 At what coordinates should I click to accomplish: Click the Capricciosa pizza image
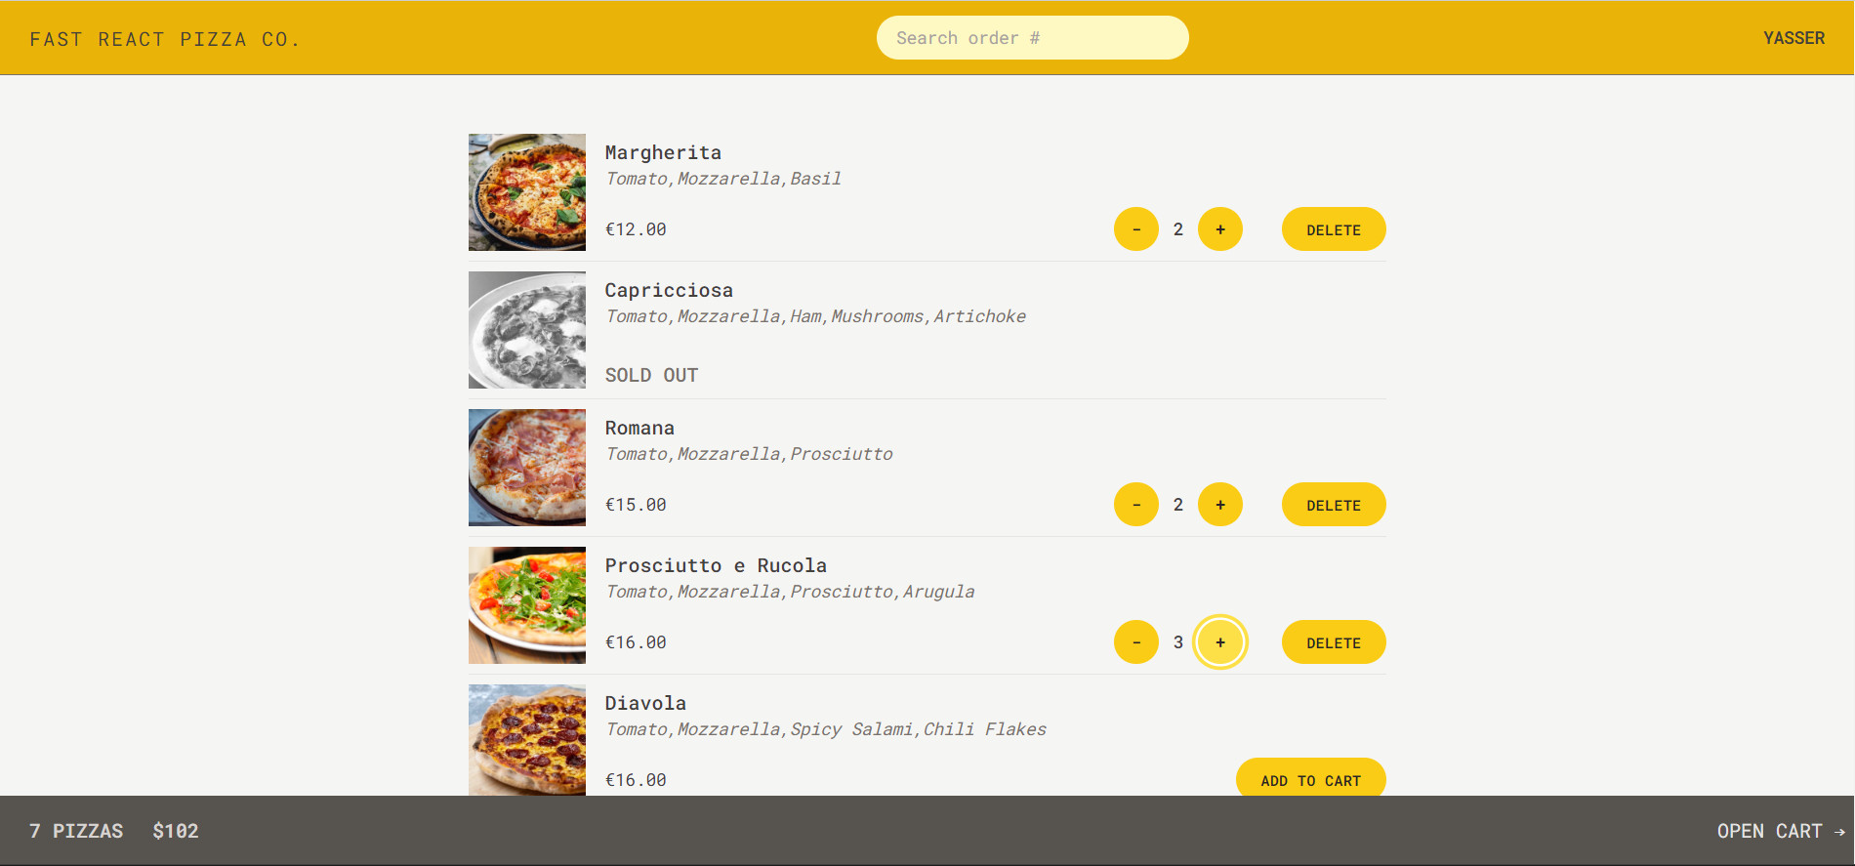click(527, 330)
